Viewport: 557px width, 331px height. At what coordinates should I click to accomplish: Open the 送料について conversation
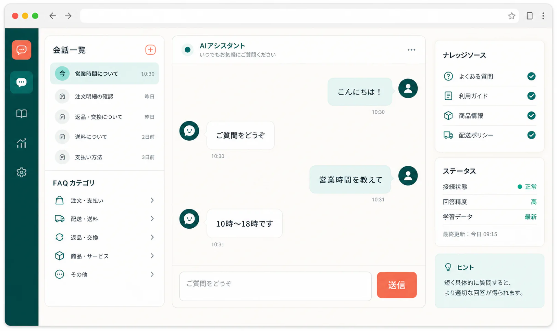[x=104, y=137]
